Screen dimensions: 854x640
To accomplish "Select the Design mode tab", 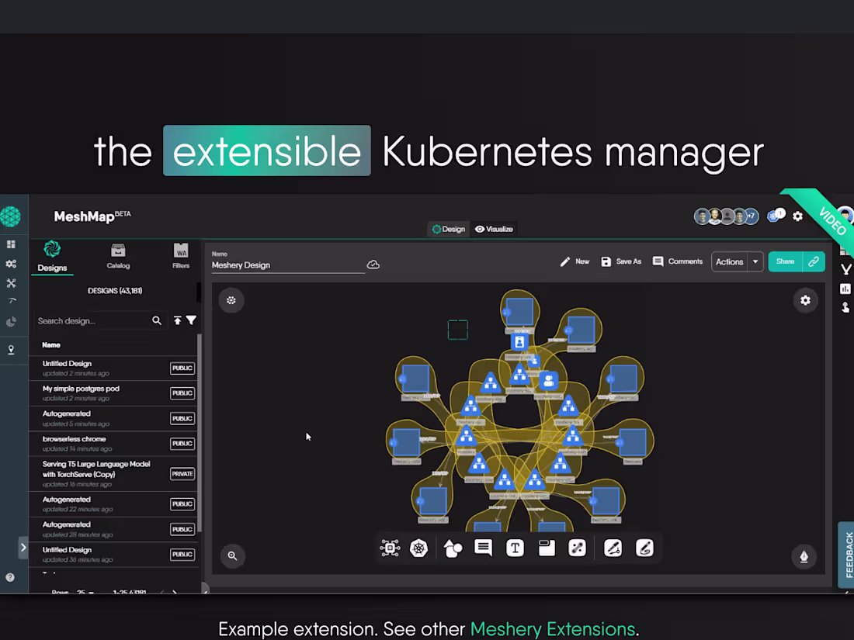I will click(448, 229).
